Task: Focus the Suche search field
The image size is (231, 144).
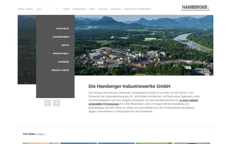Action: coord(45,9)
